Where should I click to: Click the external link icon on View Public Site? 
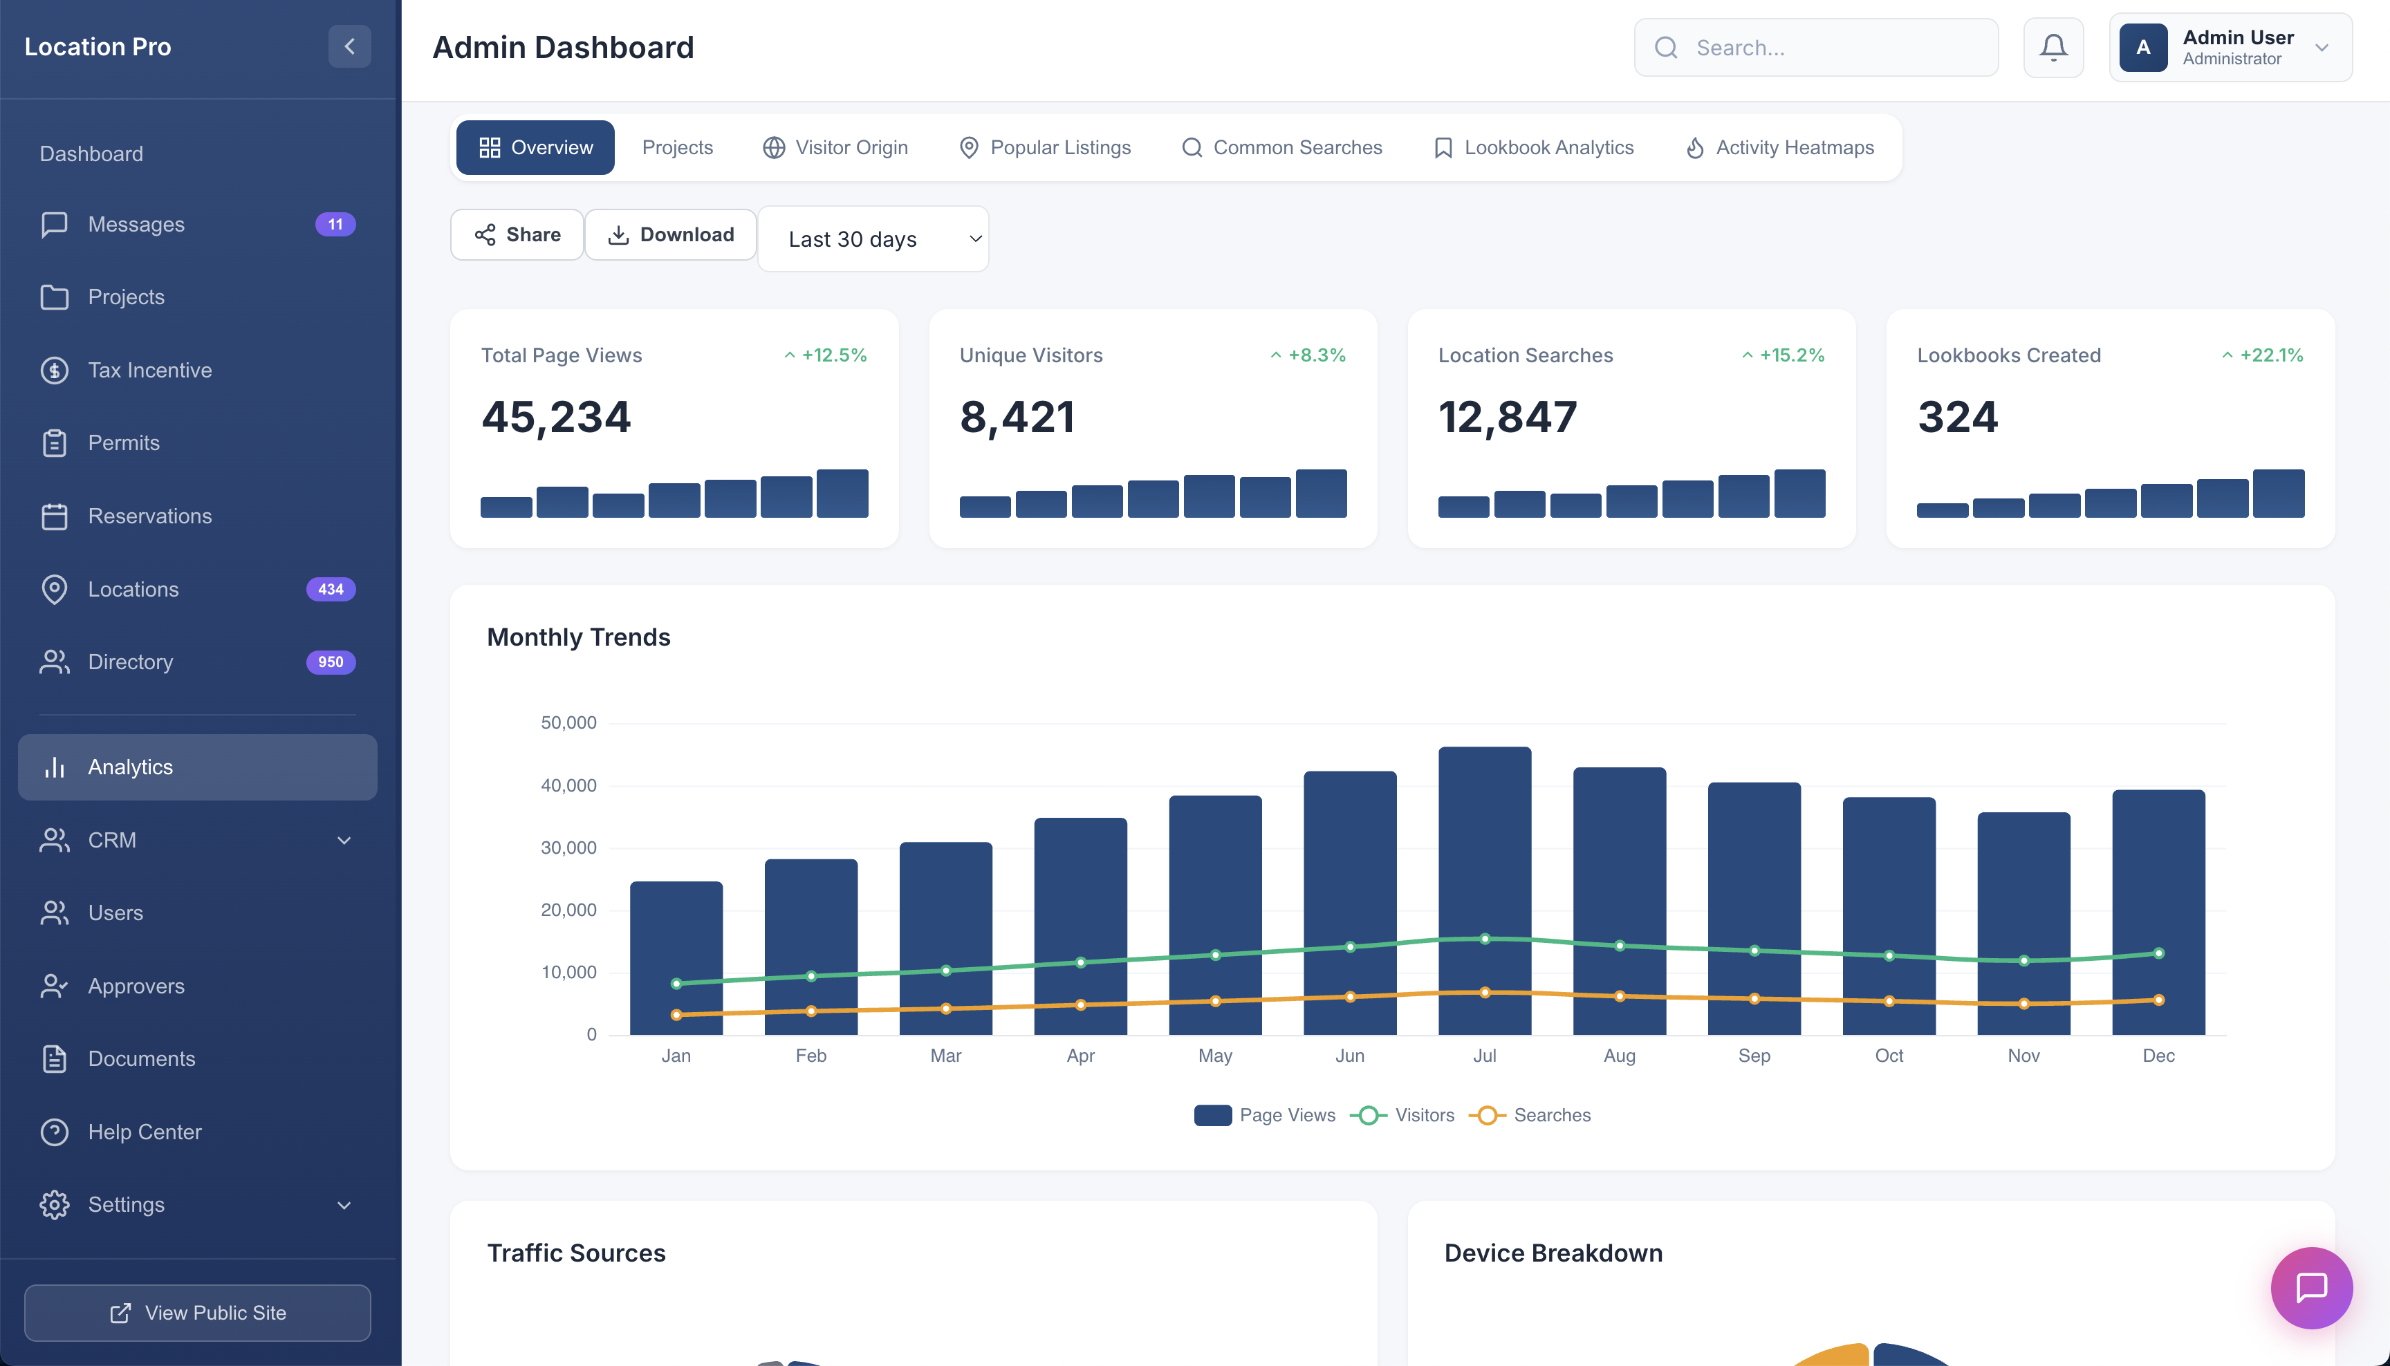point(120,1313)
